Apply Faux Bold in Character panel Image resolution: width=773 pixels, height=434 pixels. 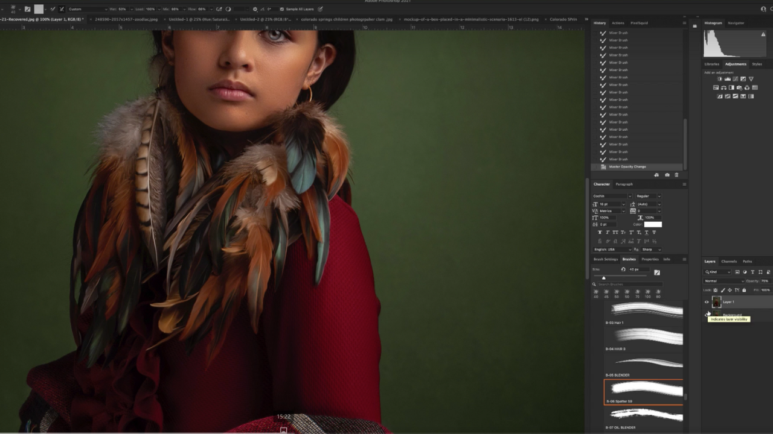pyautogui.click(x=600, y=232)
